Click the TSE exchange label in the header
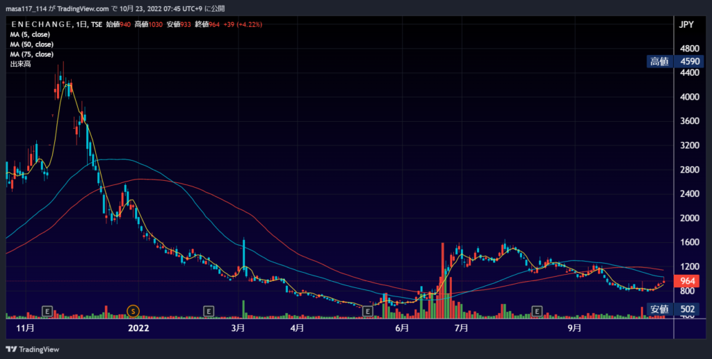This screenshot has height=359, width=712. (x=96, y=24)
